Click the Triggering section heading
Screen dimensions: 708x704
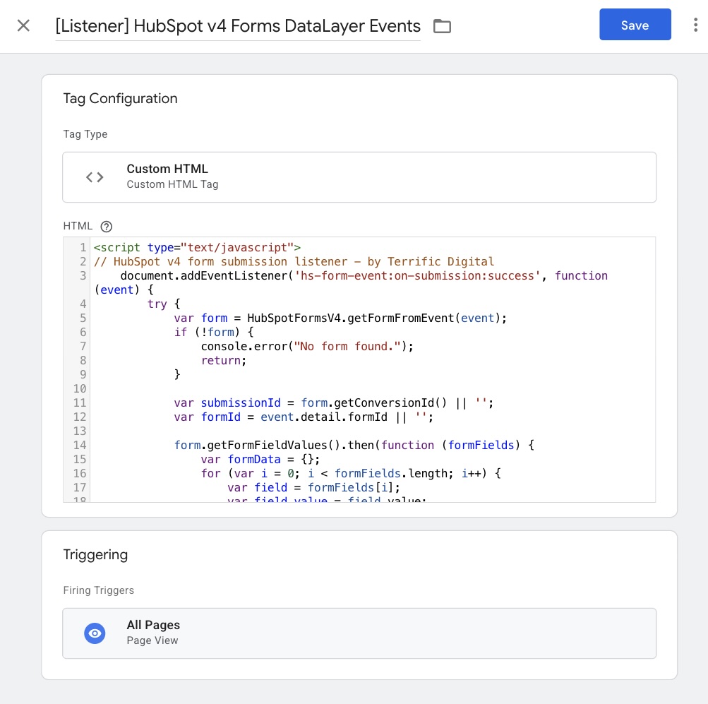click(95, 554)
